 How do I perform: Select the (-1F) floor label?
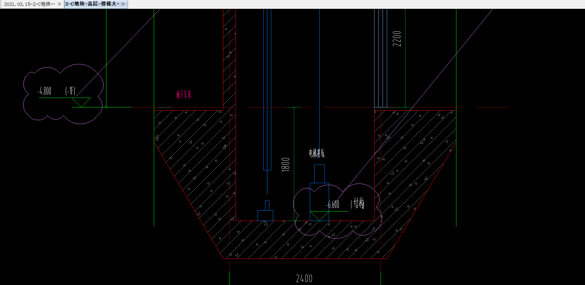[x=70, y=91]
